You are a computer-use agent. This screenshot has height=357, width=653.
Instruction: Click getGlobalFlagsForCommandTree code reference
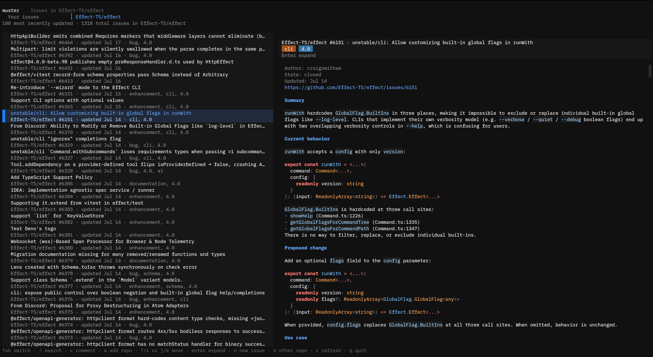click(x=329, y=222)
